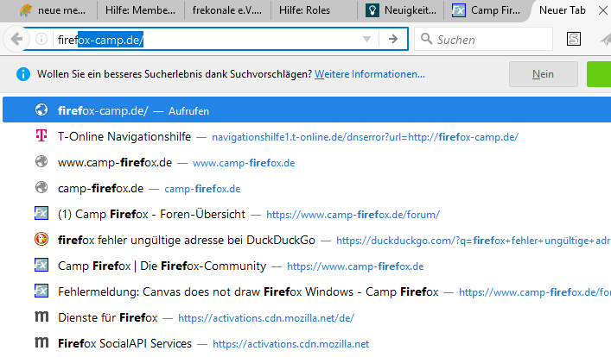Focus the Suchen search field

(x=483, y=39)
